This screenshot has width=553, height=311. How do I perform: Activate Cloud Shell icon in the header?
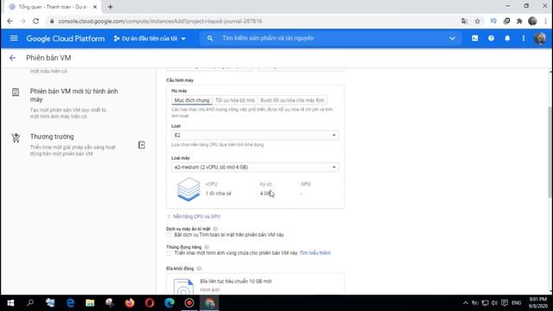474,38
